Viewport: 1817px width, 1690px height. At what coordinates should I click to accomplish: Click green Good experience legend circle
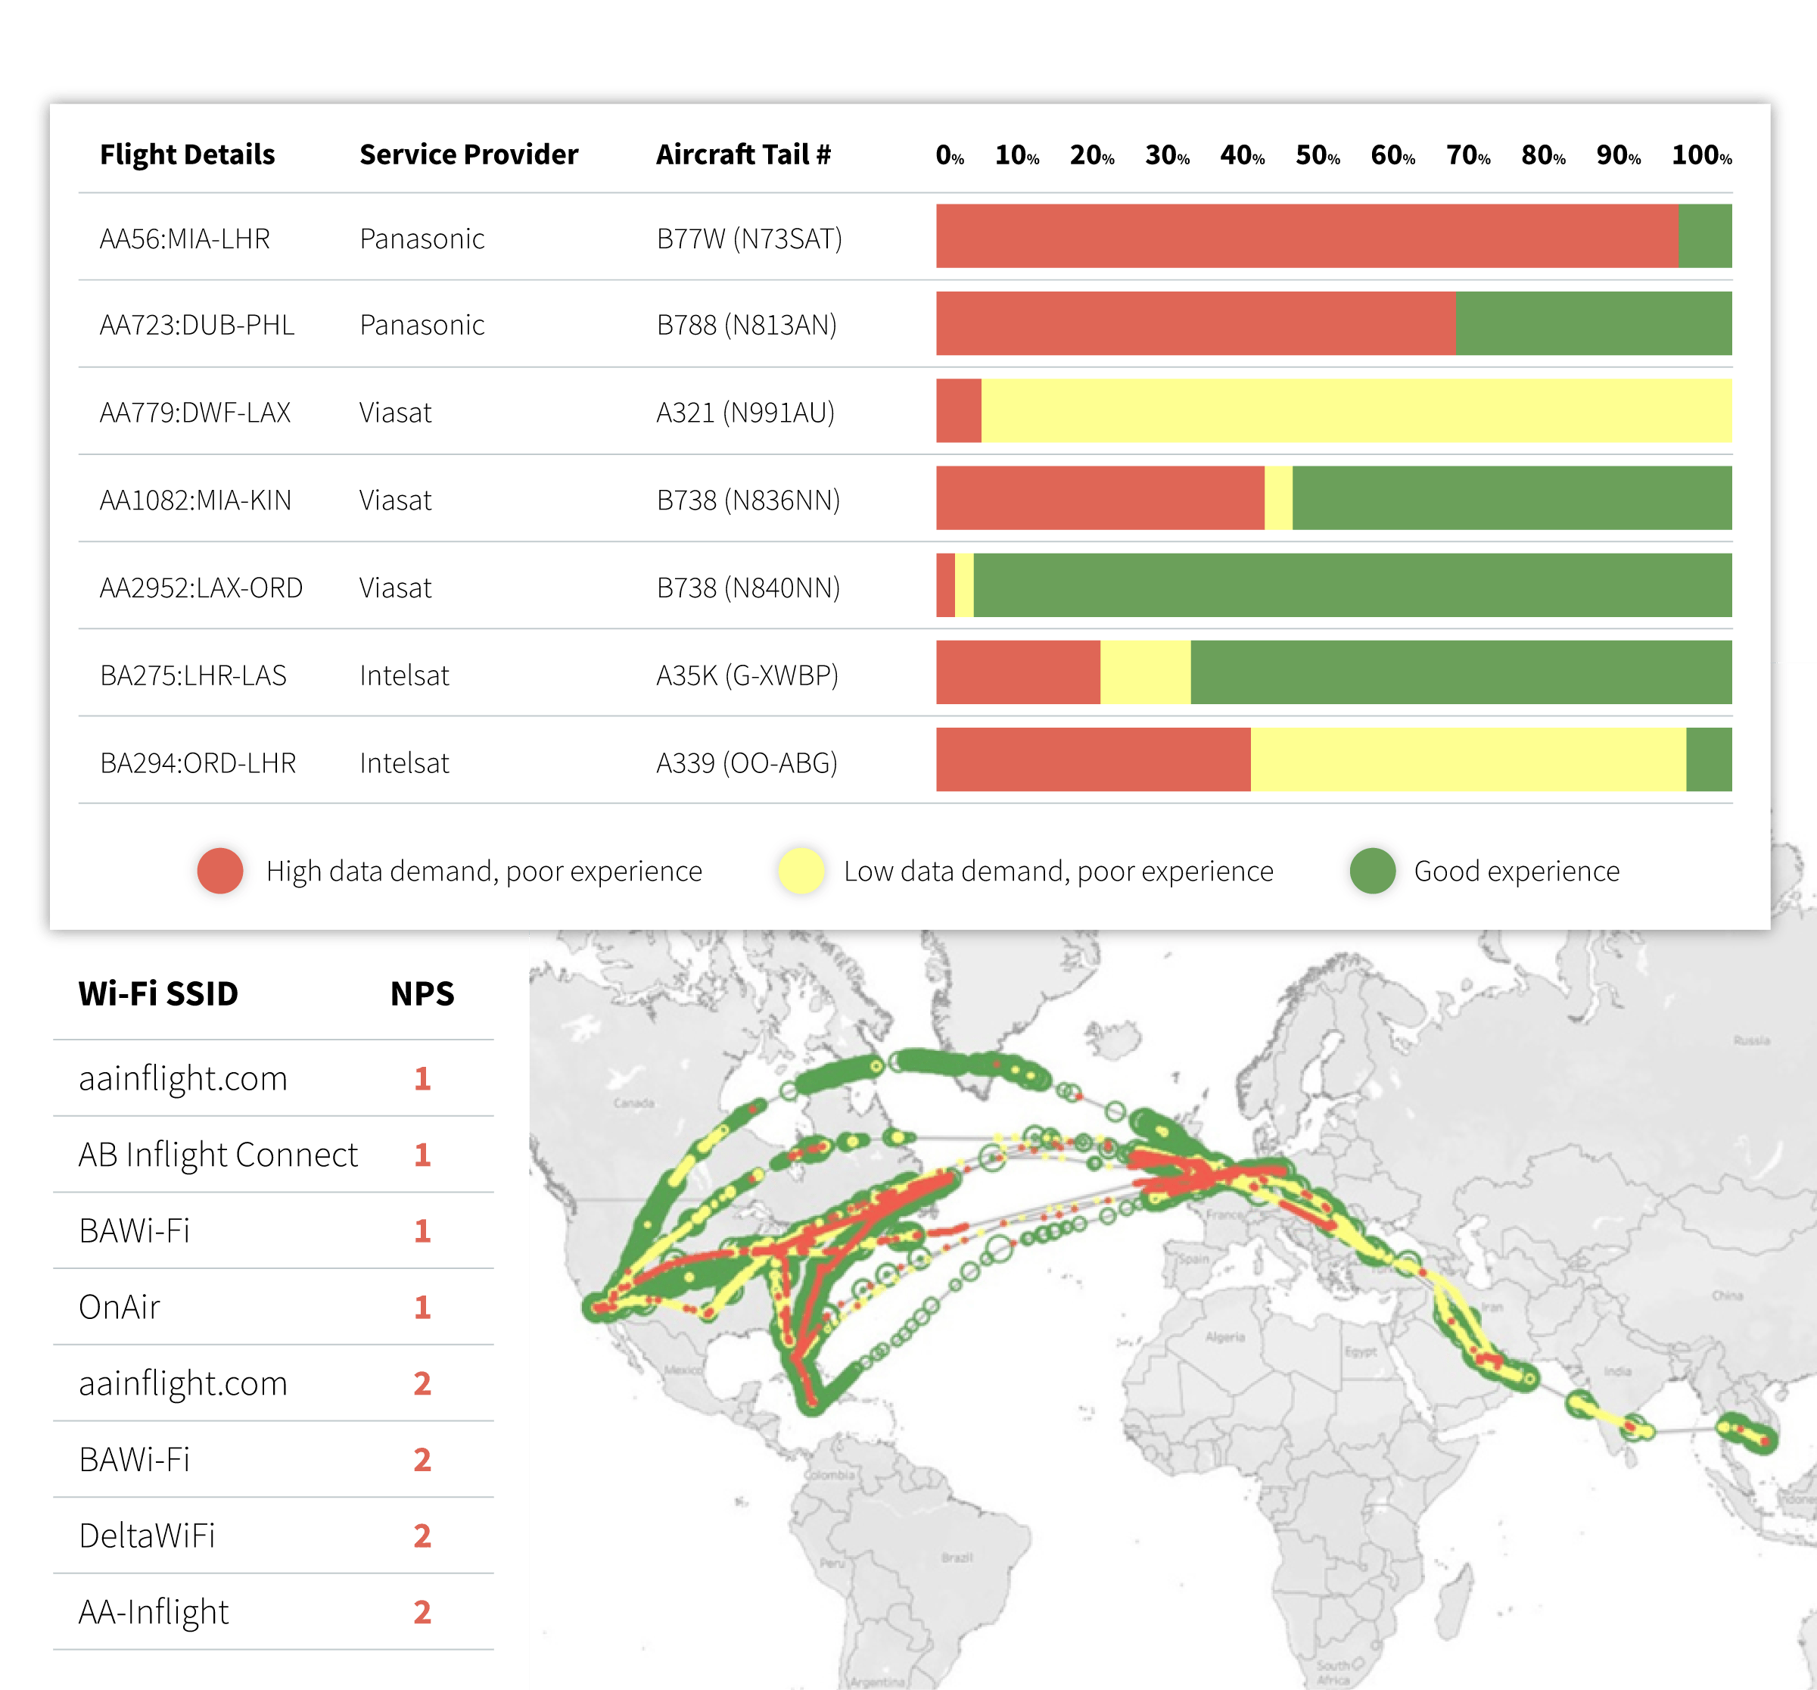[1372, 871]
